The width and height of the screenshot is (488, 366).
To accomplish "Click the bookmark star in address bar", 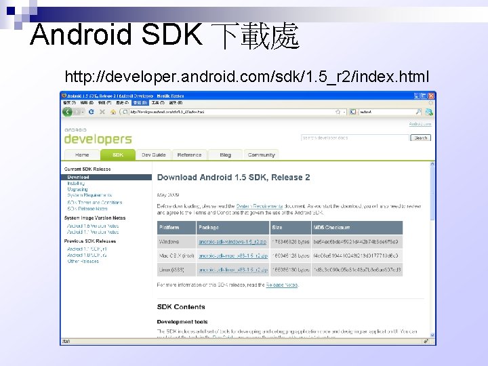I will point(338,112).
